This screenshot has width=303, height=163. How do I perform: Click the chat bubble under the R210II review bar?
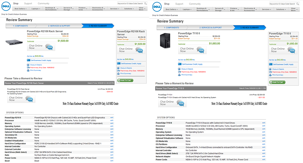tap(30, 98)
